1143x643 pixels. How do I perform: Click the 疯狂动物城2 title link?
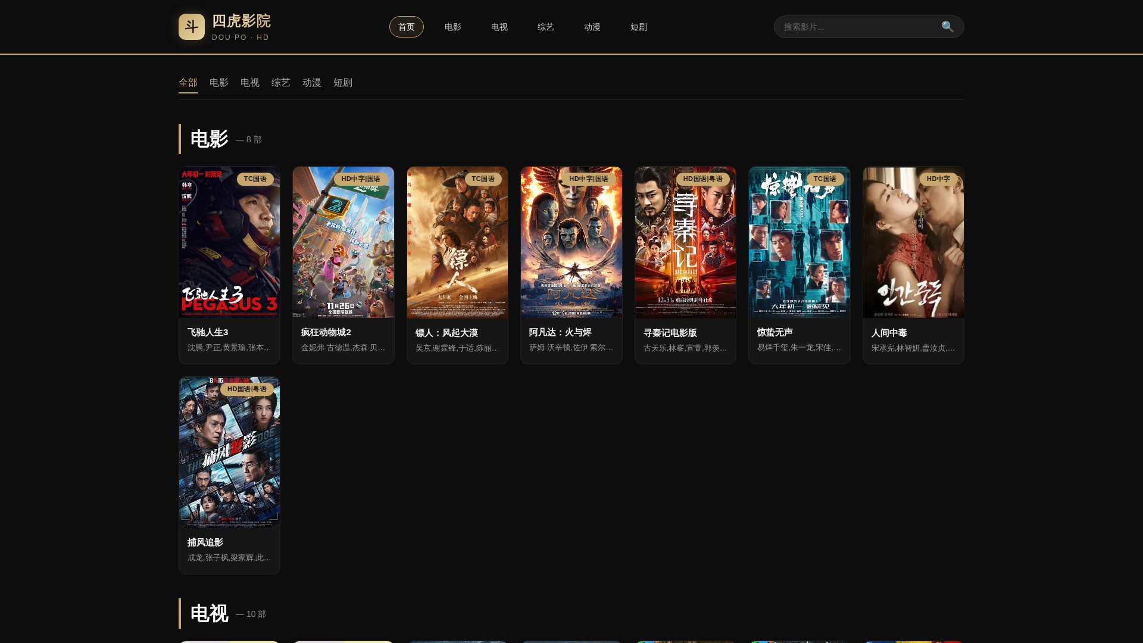pyautogui.click(x=326, y=332)
